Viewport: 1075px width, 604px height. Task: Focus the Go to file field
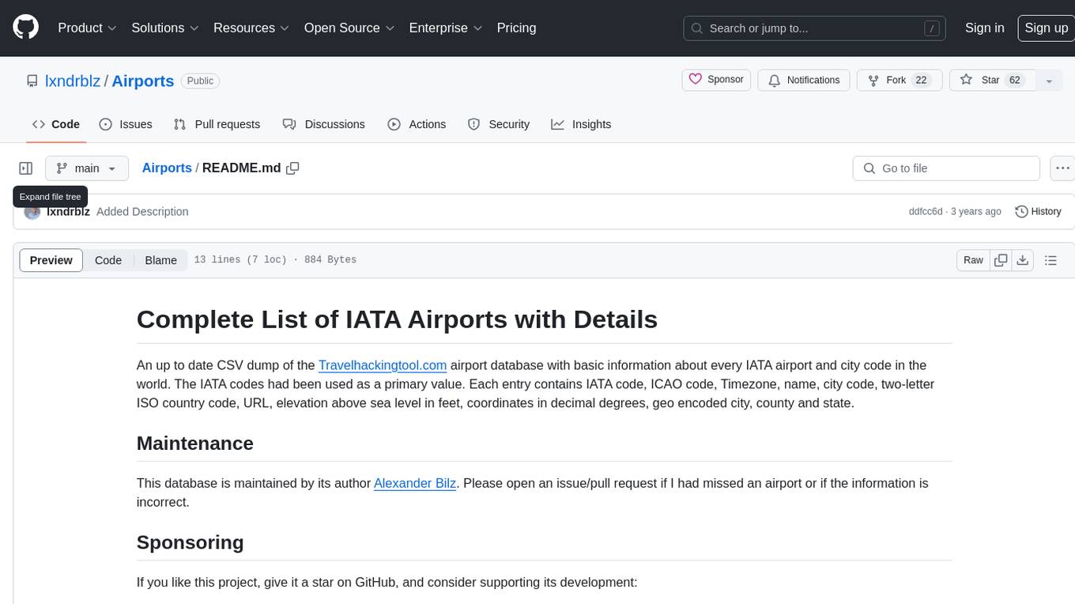click(946, 168)
